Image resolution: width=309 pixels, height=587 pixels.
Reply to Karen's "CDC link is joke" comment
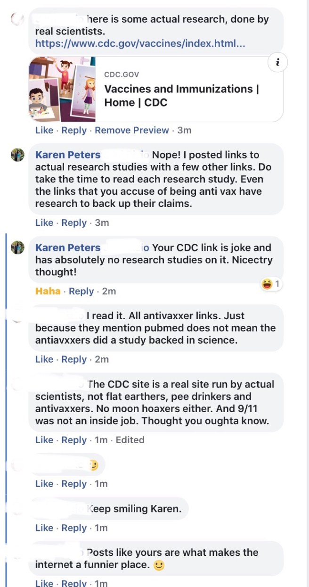tap(81, 291)
